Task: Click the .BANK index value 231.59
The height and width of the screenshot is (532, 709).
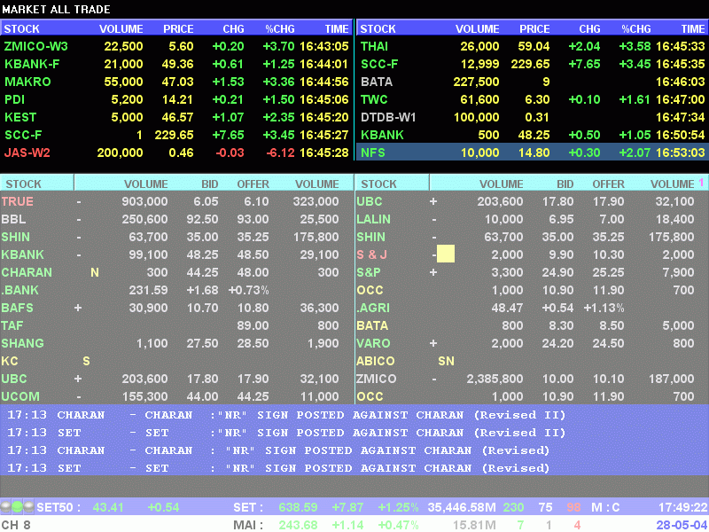Action: click(x=148, y=290)
